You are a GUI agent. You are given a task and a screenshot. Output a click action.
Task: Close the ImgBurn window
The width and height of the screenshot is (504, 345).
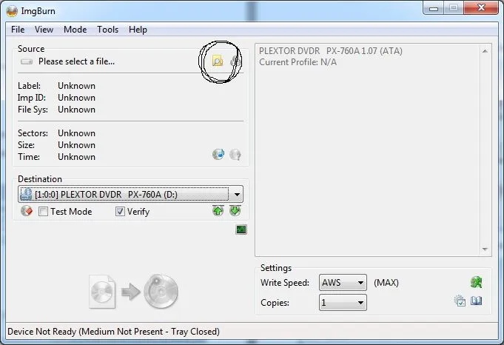(481, 7)
